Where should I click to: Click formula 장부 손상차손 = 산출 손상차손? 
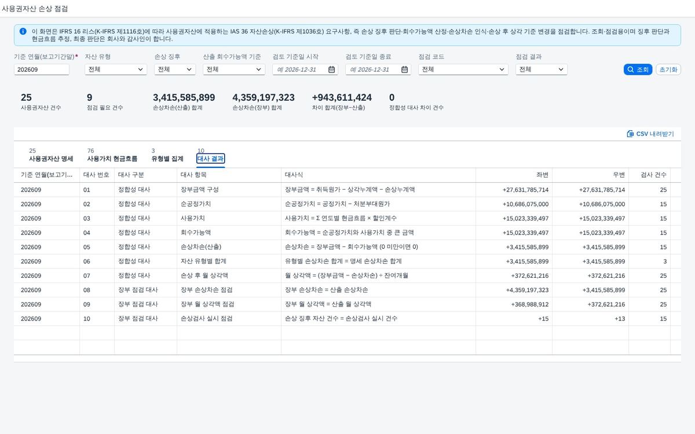[x=326, y=290]
